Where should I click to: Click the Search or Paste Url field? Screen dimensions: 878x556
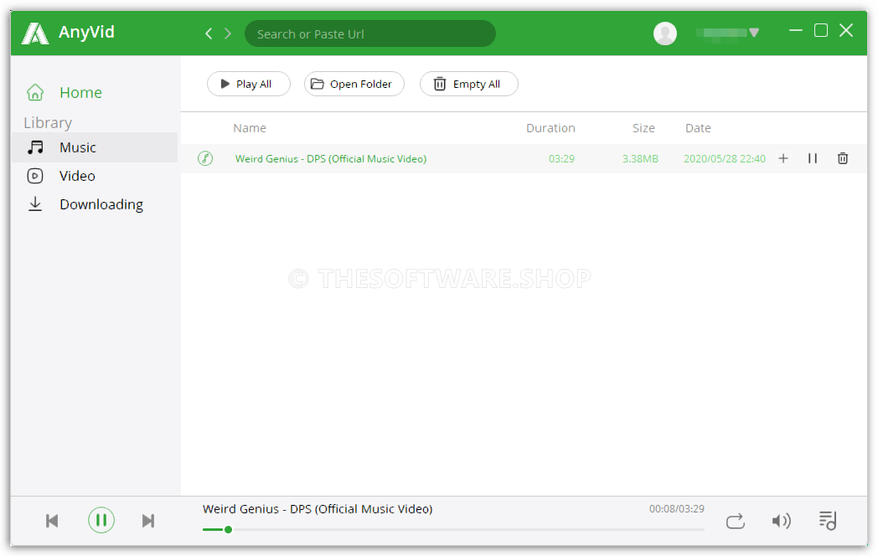tap(370, 33)
